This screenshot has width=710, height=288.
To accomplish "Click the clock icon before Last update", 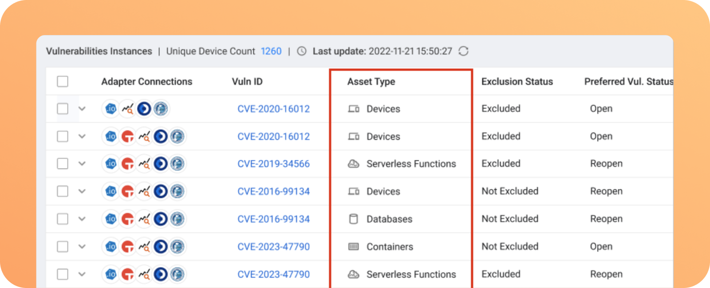I will click(x=302, y=51).
